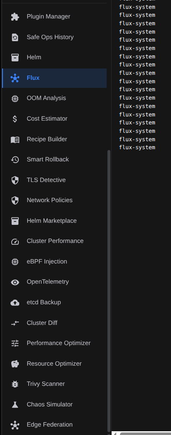Open Plugin Manager page

54,17
